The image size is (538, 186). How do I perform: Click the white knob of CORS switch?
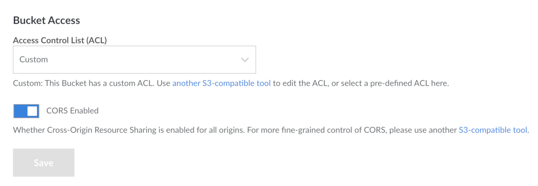tap(32, 111)
